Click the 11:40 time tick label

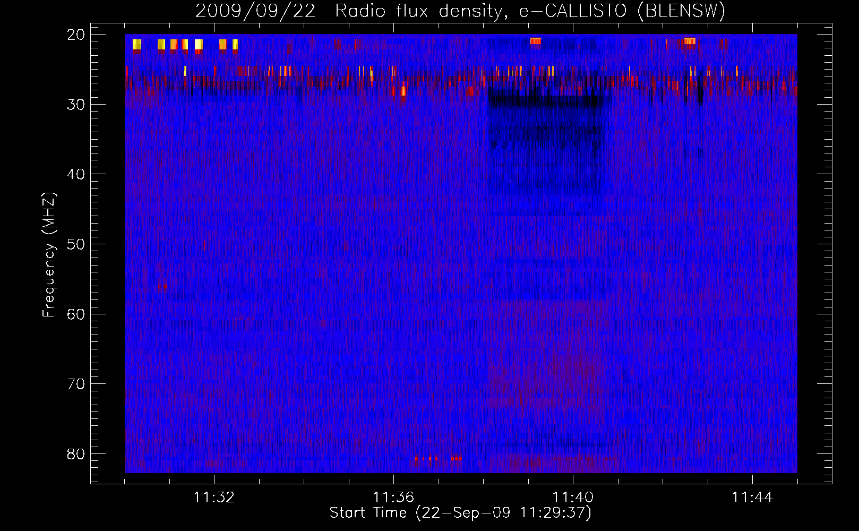point(573,498)
